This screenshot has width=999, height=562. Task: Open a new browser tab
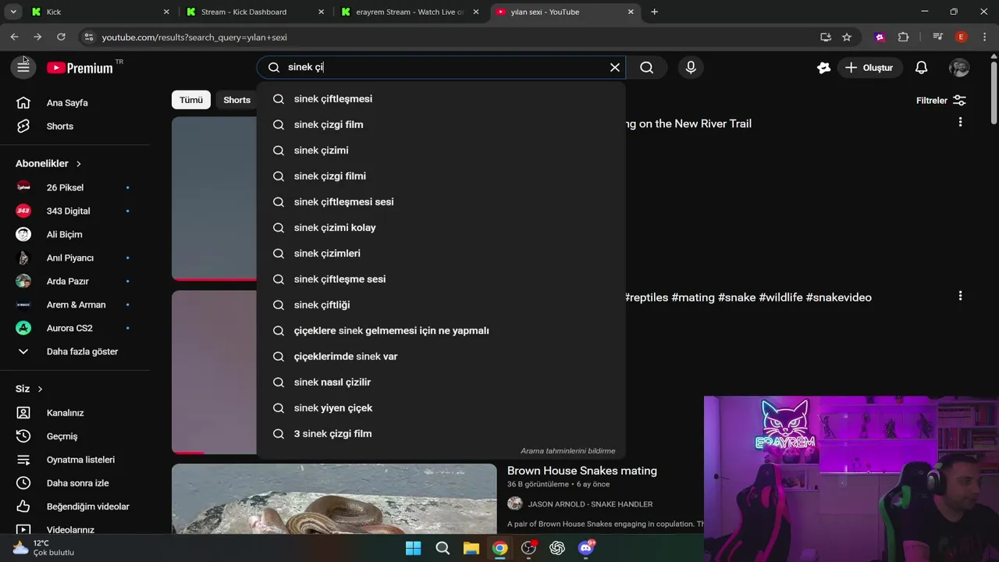pos(654,12)
